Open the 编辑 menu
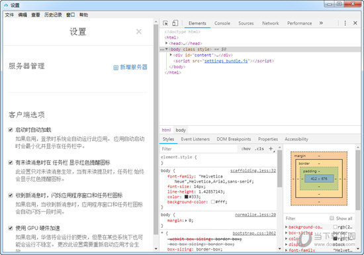This screenshot has height=255, width=364. point(23,15)
